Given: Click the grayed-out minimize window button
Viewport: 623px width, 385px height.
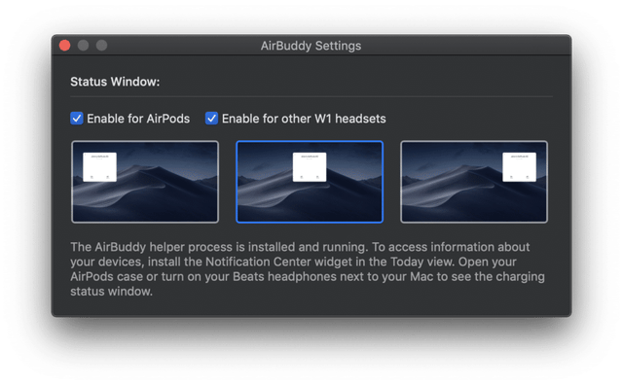Looking at the screenshot, I should [x=83, y=46].
